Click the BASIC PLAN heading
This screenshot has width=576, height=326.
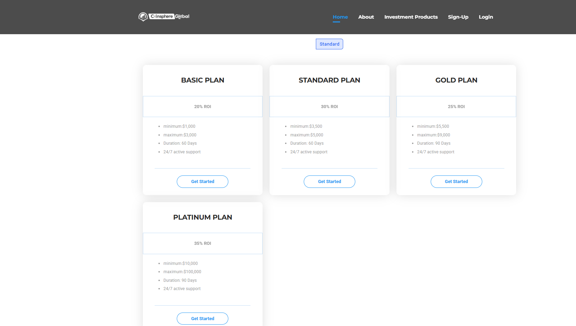coord(202,80)
